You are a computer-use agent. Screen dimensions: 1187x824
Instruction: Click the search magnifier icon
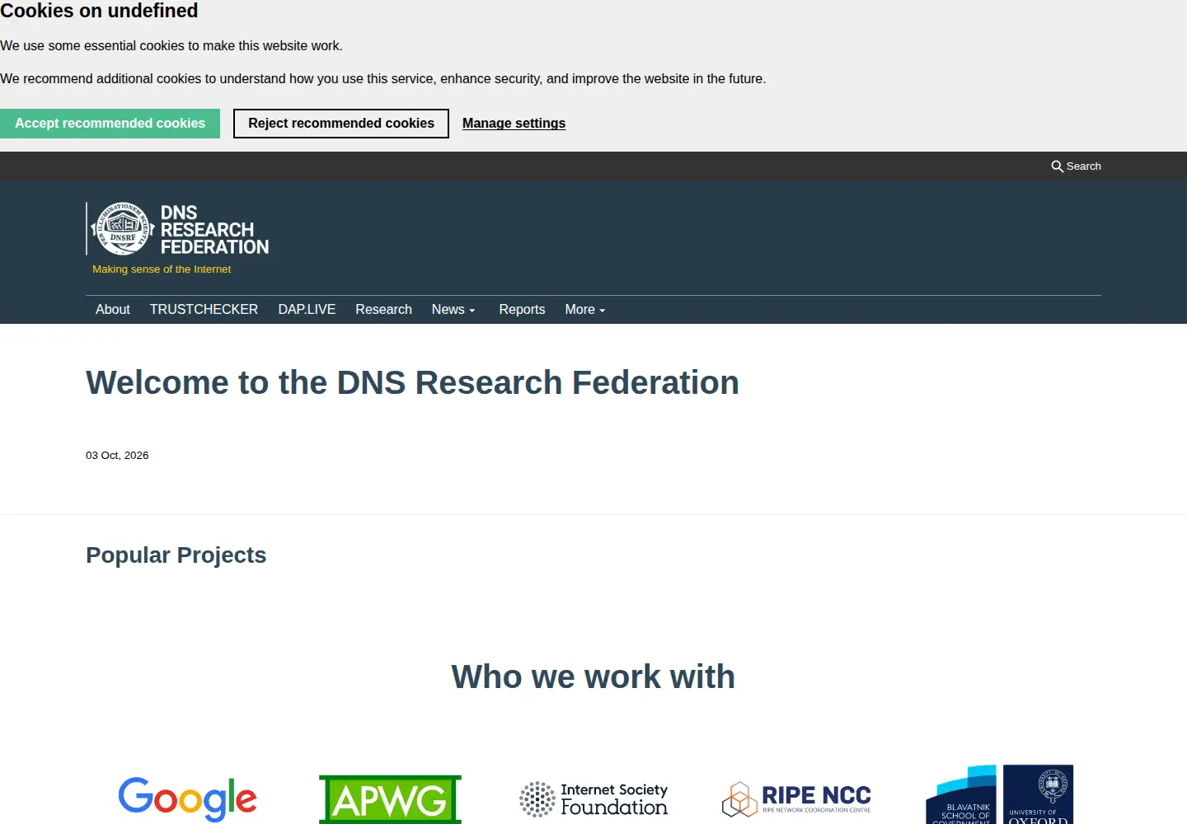pyautogui.click(x=1057, y=166)
